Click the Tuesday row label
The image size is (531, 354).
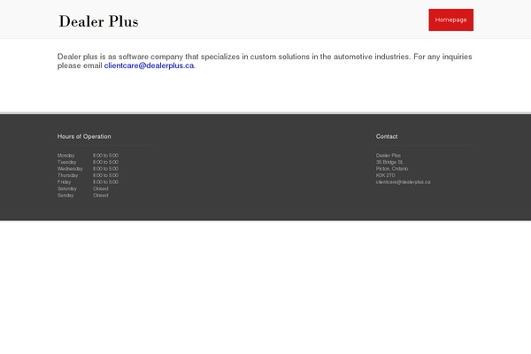tap(66, 162)
